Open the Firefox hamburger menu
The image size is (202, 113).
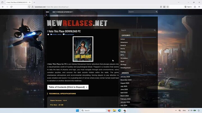click(x=199, y=7)
